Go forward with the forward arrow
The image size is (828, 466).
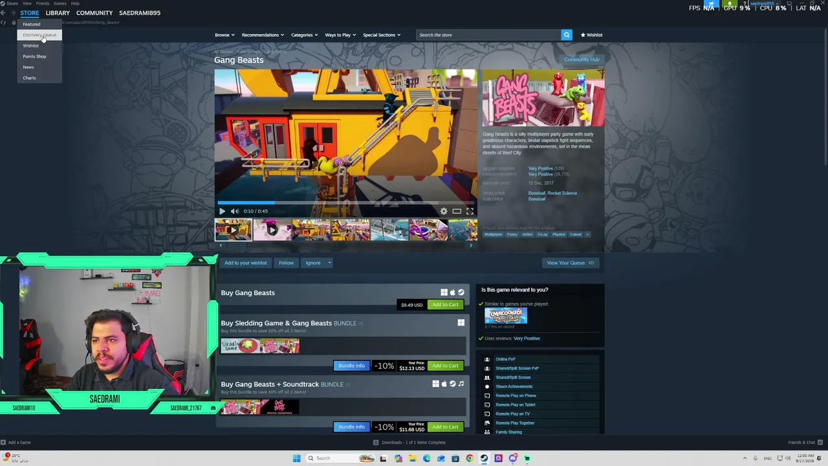pyautogui.click(x=12, y=13)
